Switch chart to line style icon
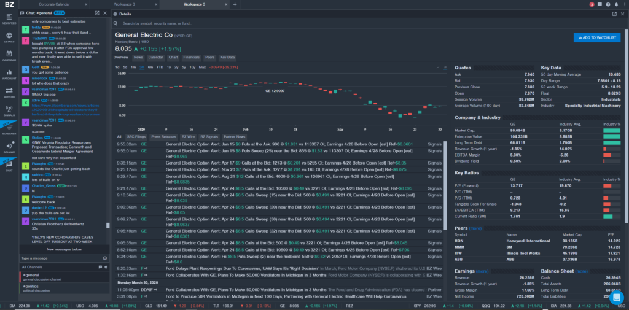The width and height of the screenshot is (629, 310). (x=438, y=67)
